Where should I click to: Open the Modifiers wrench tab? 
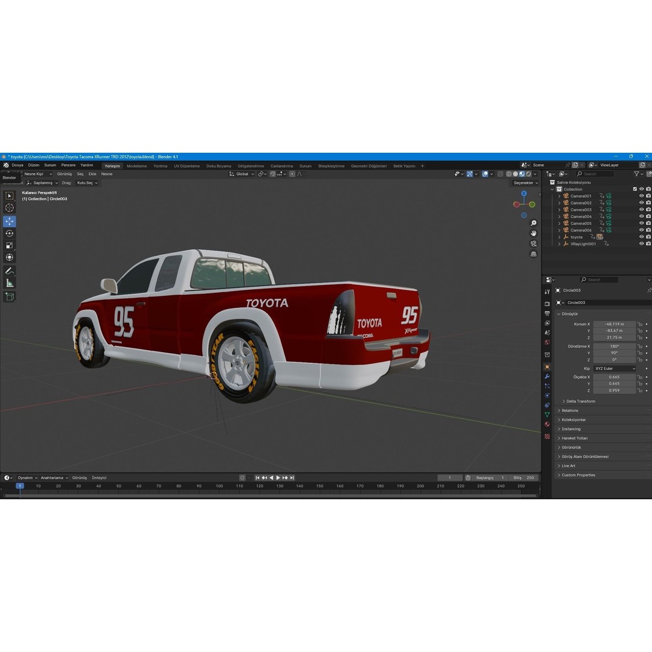547,376
